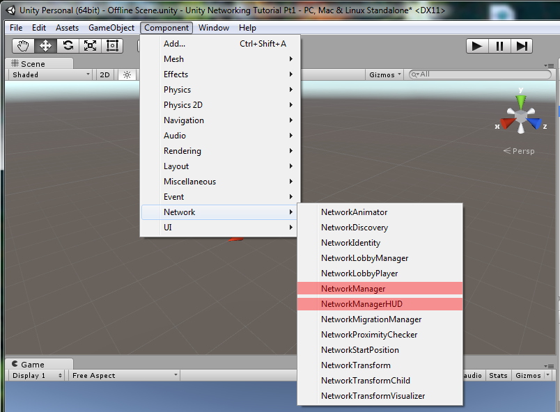Add NetworkTransformChild component
The image size is (560, 412).
380,381
